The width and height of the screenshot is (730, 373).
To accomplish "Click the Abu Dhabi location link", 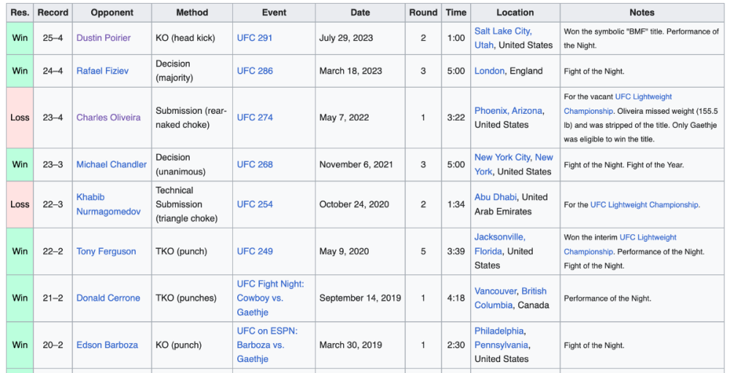I will (495, 197).
